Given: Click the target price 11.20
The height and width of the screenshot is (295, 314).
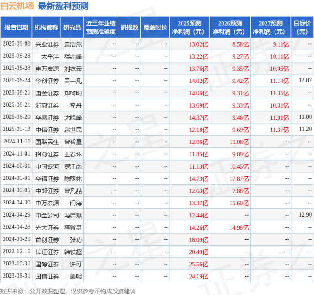Looking at the screenshot, I should pyautogui.click(x=305, y=129).
